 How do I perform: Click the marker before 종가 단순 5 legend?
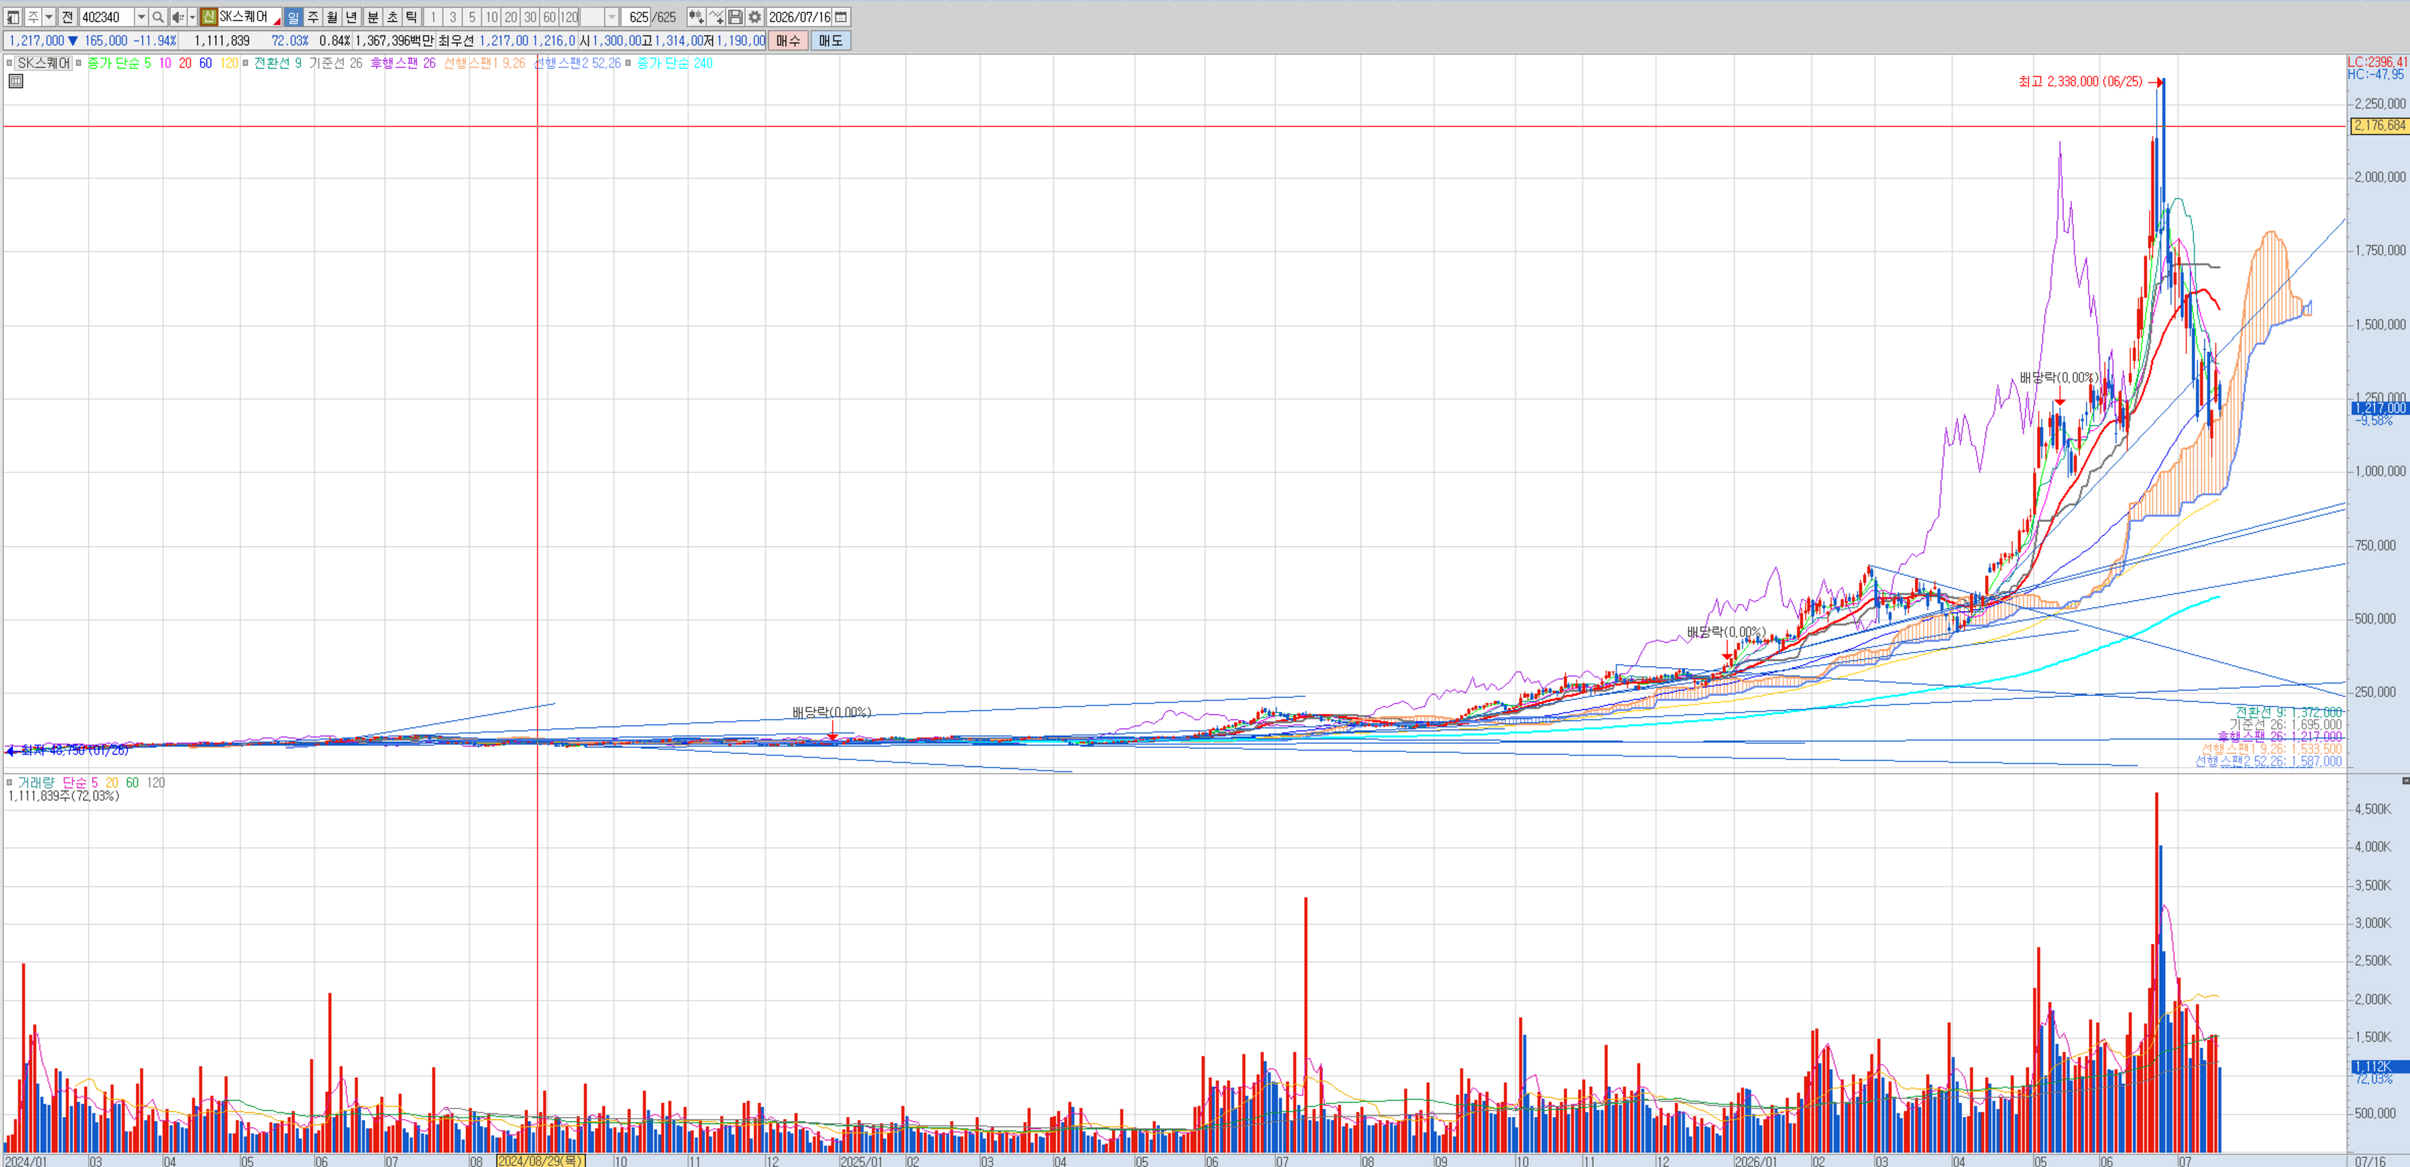pos(79,64)
